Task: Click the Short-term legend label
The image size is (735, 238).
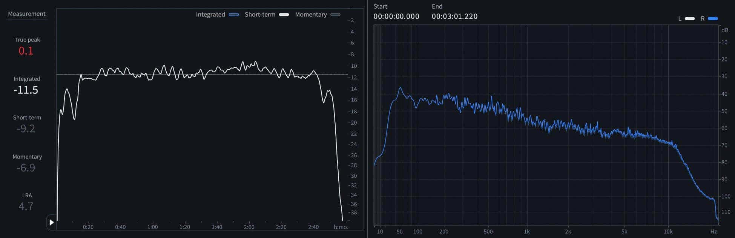Action: 260,15
